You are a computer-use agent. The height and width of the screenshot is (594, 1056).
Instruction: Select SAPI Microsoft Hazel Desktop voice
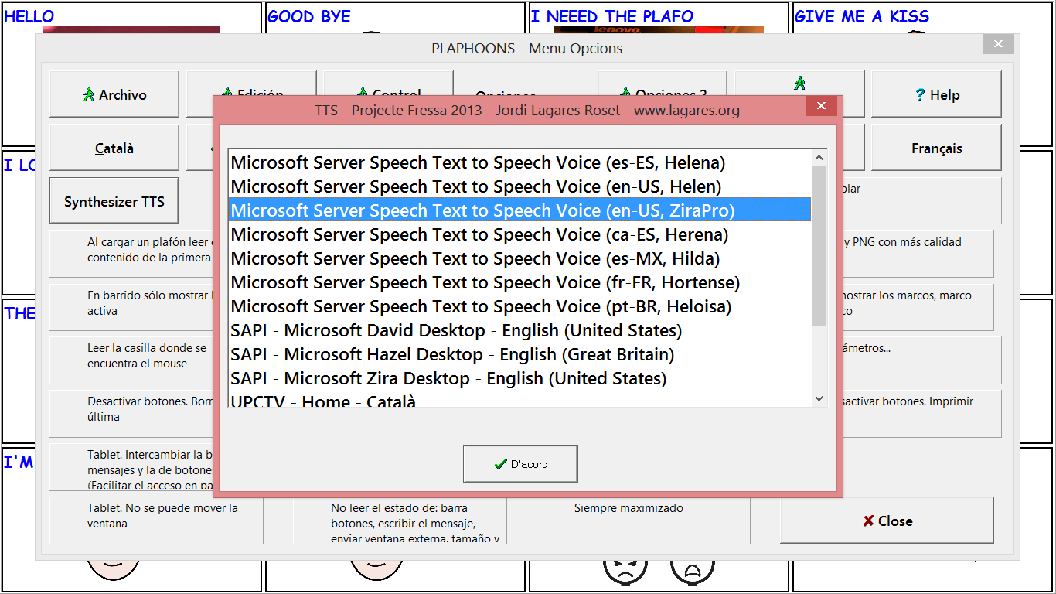(x=519, y=354)
